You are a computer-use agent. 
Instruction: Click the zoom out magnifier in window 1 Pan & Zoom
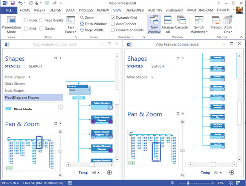pos(60,175)
